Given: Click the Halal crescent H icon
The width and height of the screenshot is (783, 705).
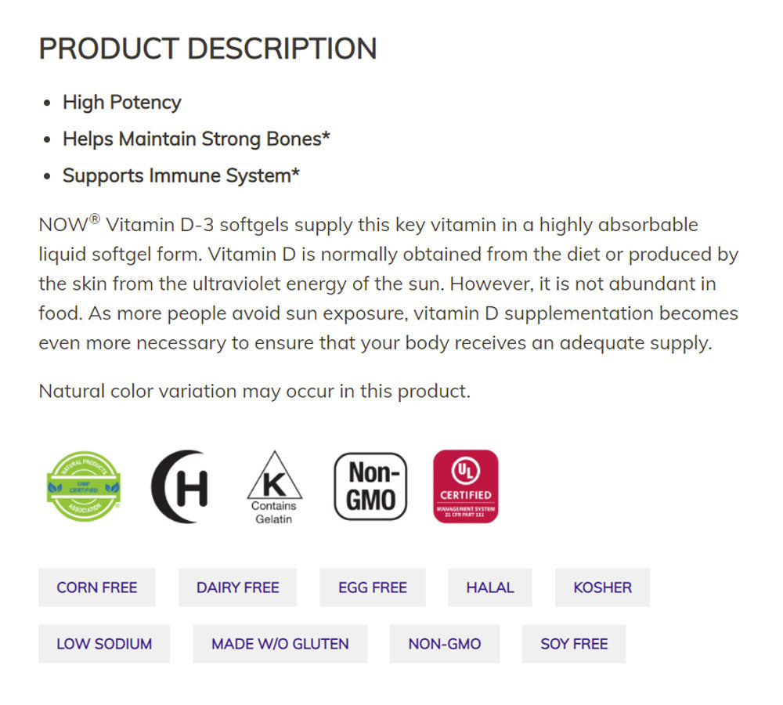Looking at the screenshot, I should [179, 486].
